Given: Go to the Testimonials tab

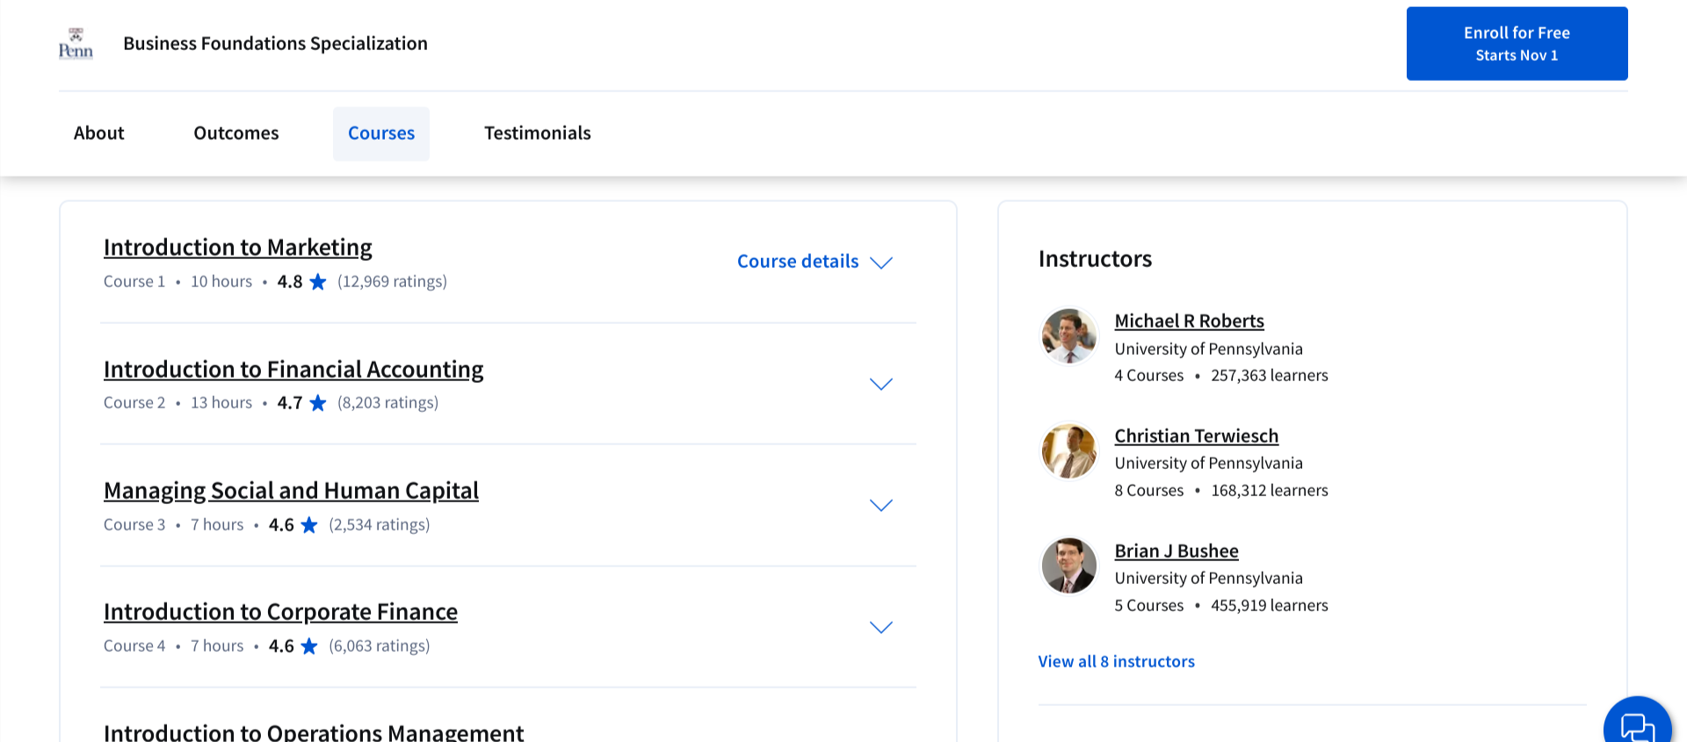Looking at the screenshot, I should pos(538,133).
